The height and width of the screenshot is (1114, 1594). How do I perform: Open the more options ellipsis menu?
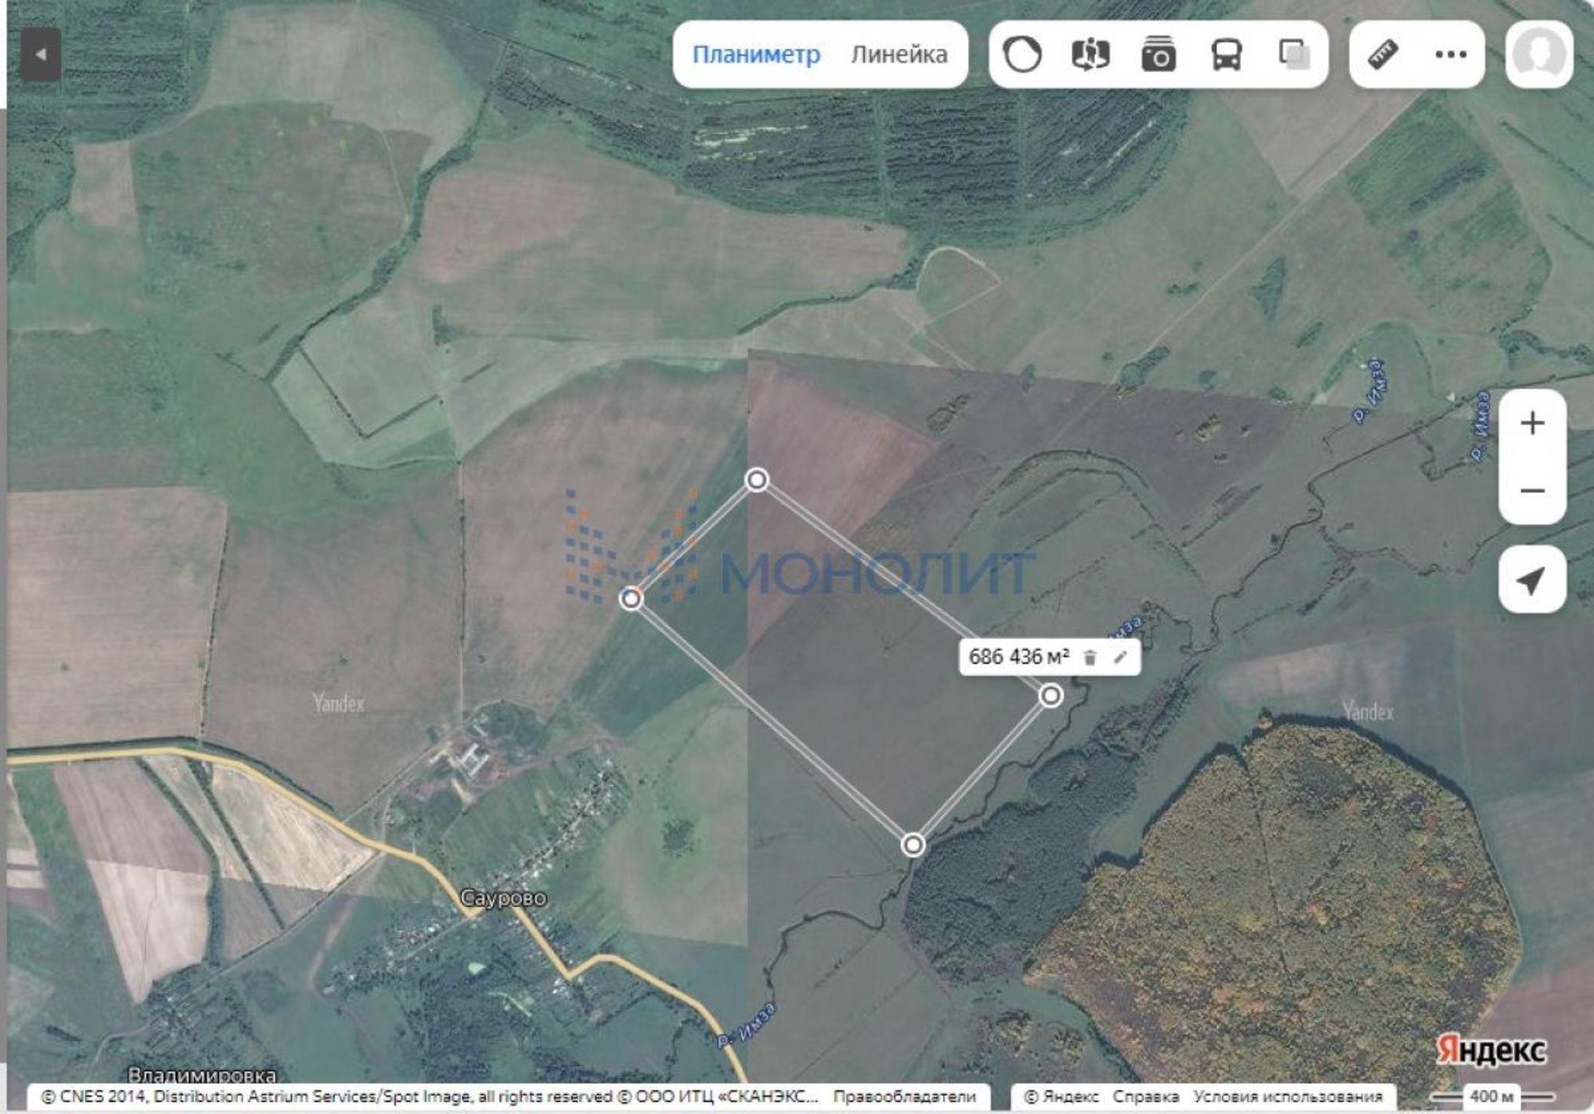1451,54
